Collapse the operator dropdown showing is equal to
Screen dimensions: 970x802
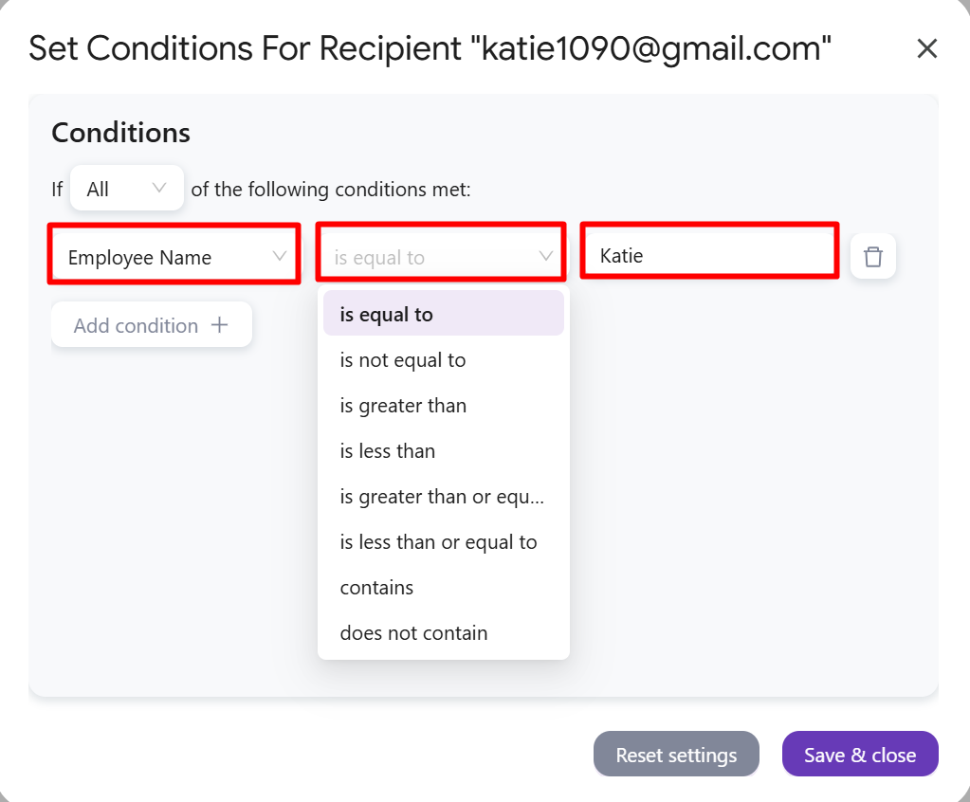(x=441, y=257)
